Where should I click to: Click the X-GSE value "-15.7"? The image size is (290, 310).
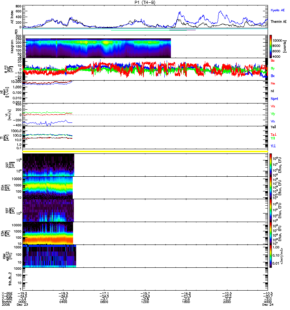point(145,294)
